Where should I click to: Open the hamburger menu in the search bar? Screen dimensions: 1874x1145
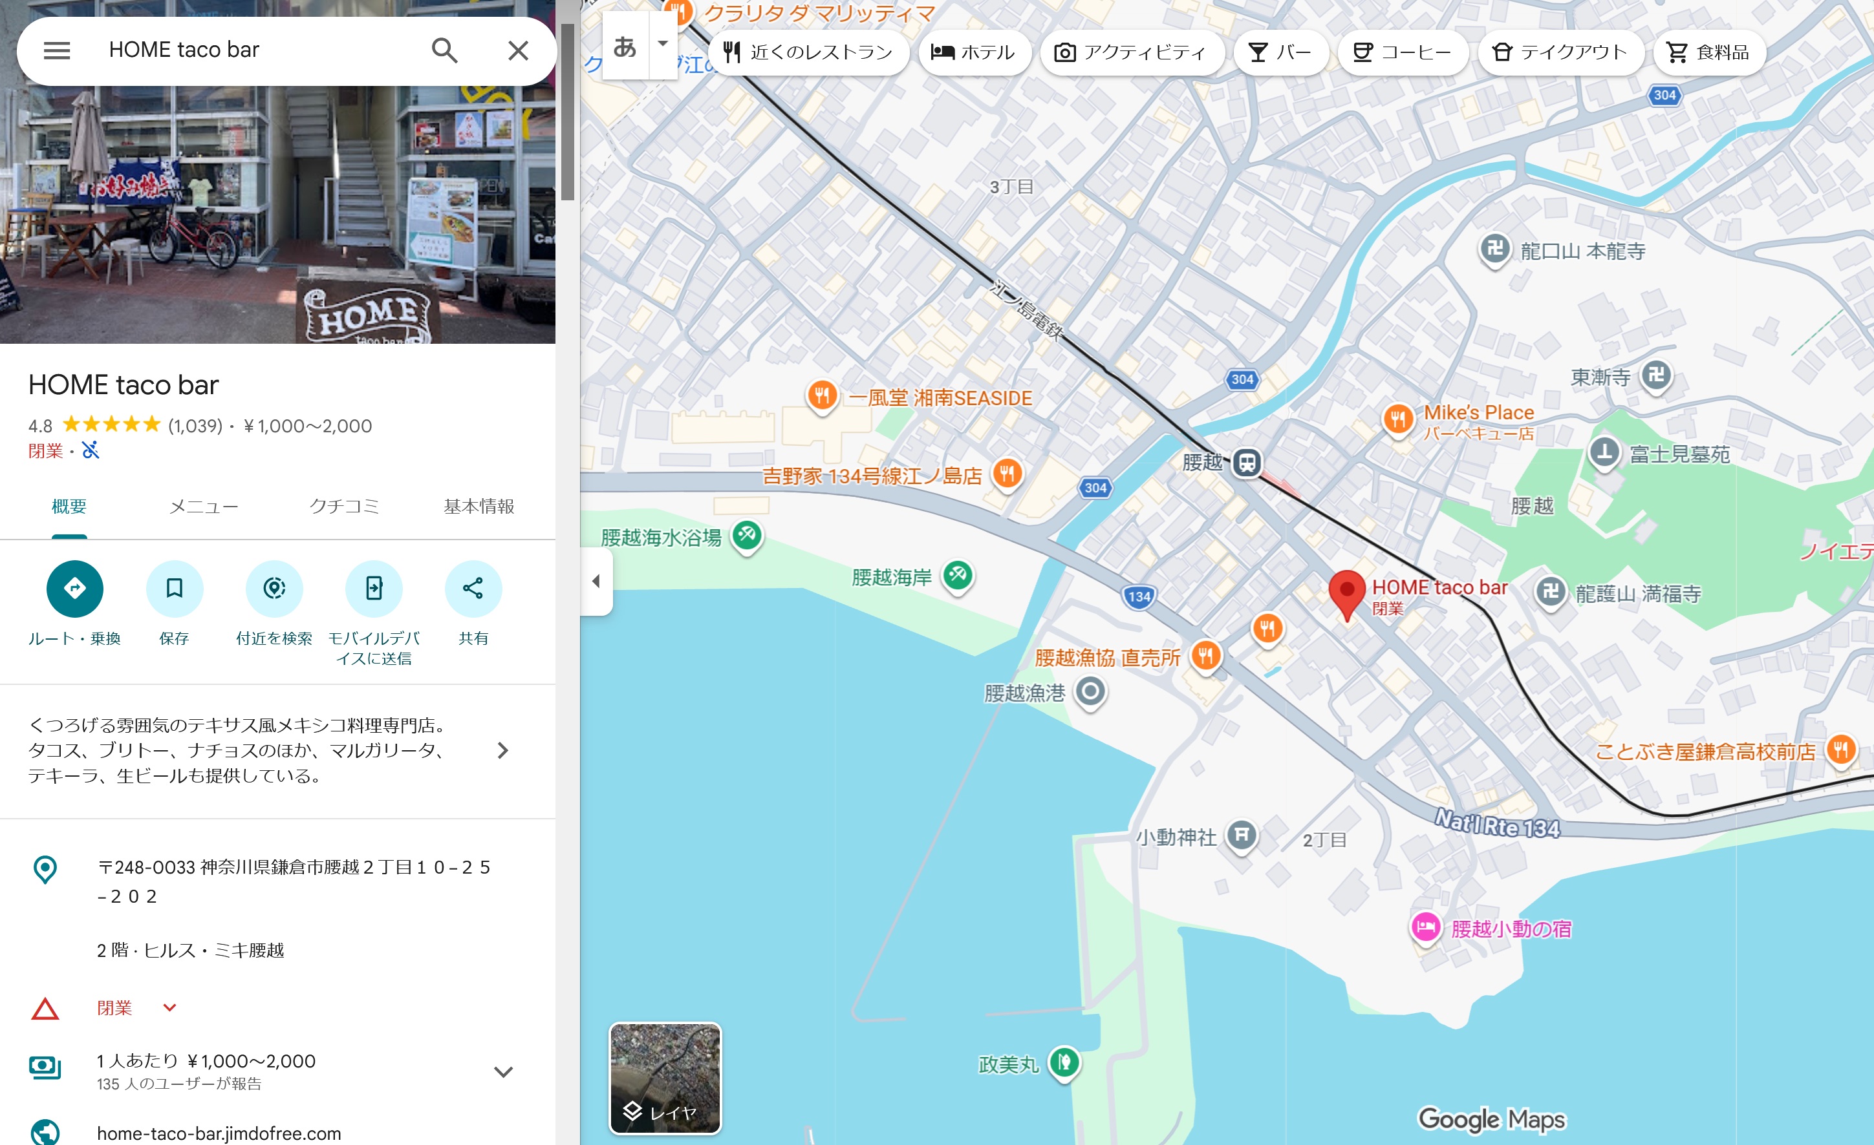[57, 50]
